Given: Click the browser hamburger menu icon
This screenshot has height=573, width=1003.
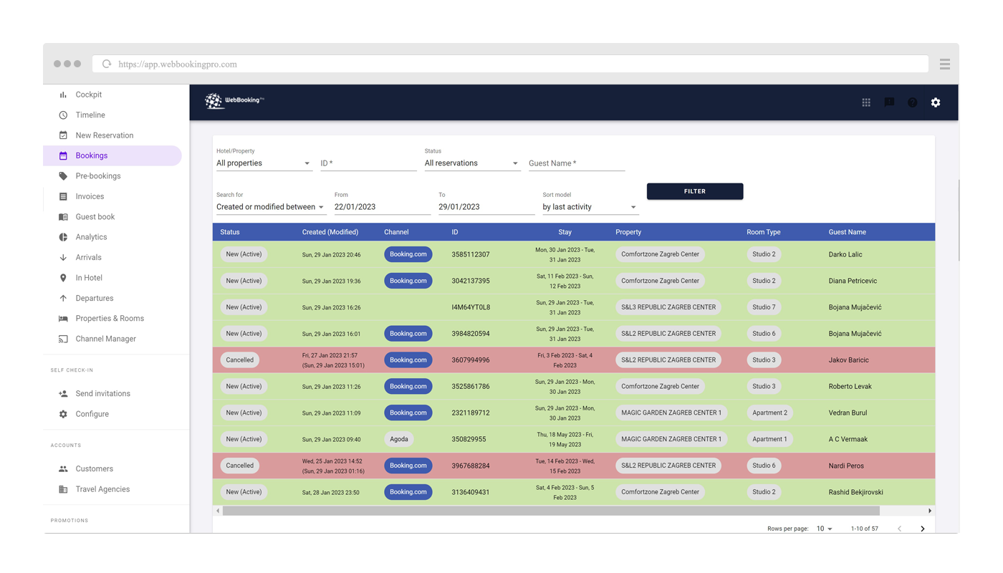Looking at the screenshot, I should (x=944, y=64).
